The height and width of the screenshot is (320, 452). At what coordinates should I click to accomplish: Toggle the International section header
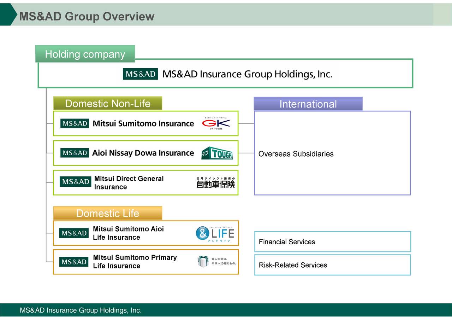308,104
